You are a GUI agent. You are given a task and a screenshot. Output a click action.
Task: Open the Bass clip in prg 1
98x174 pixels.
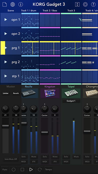click(50, 48)
